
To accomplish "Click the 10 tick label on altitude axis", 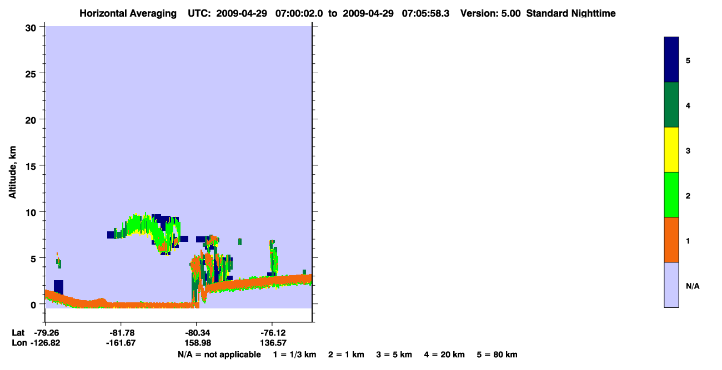I will pos(32,212).
